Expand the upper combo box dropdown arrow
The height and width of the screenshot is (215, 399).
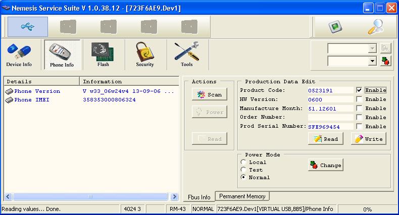tap(373, 48)
